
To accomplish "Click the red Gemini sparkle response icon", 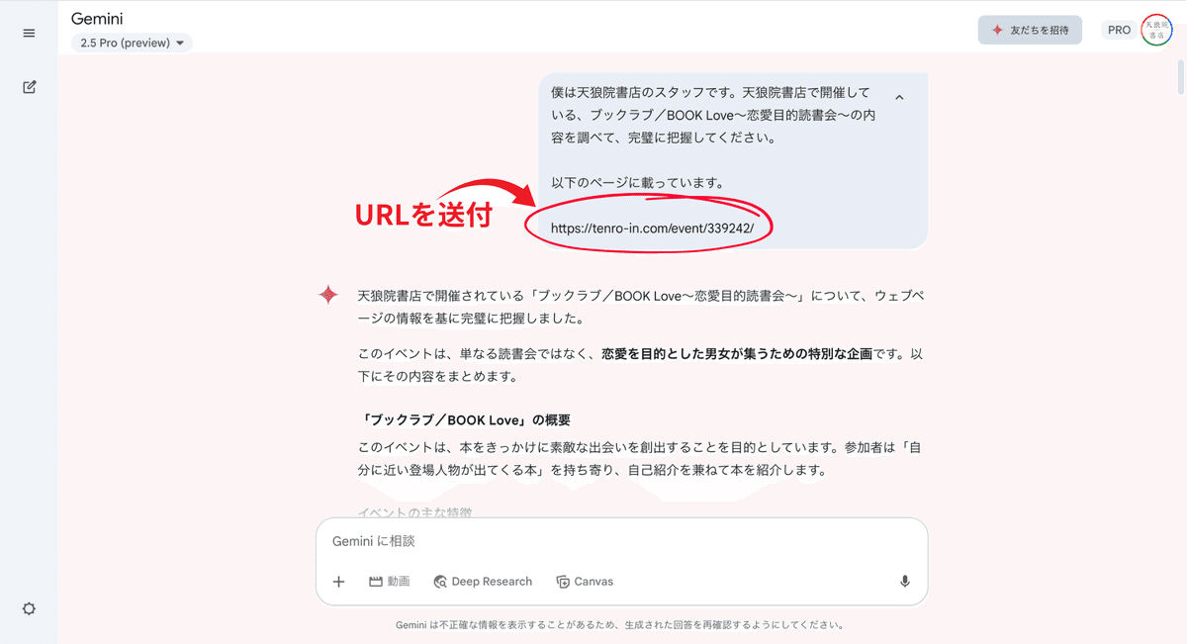I will coord(328,295).
